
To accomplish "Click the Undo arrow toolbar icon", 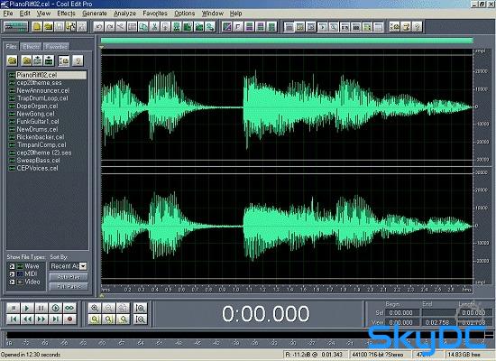I will point(98,27).
